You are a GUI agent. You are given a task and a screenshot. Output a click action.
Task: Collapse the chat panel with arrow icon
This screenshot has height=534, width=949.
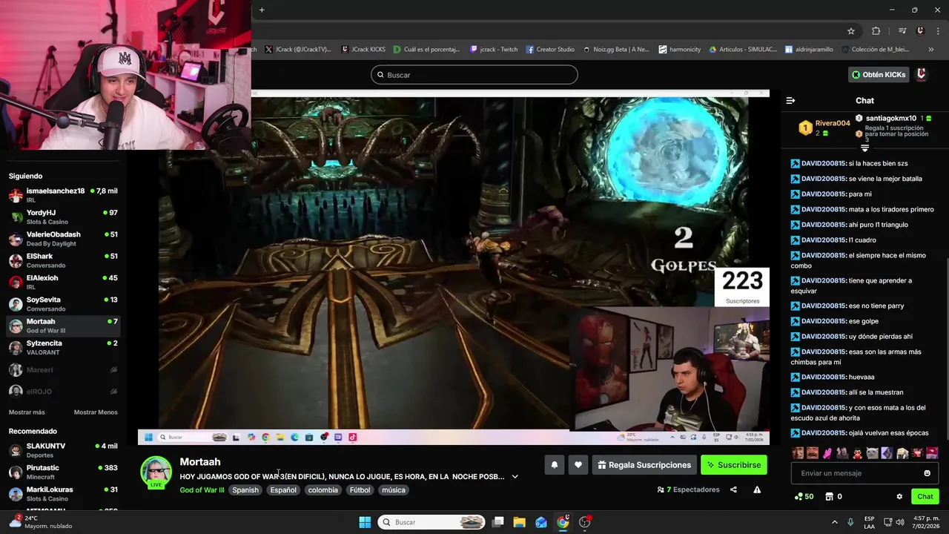click(x=790, y=100)
